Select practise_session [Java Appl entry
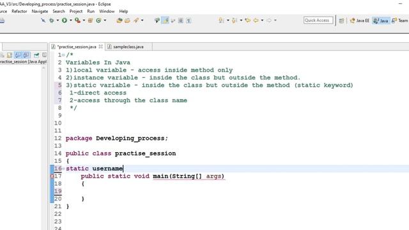The height and width of the screenshot is (230, 409). [23, 62]
